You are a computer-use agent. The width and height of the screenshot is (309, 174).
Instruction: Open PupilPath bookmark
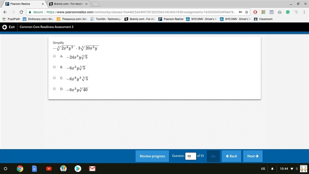click(11, 19)
